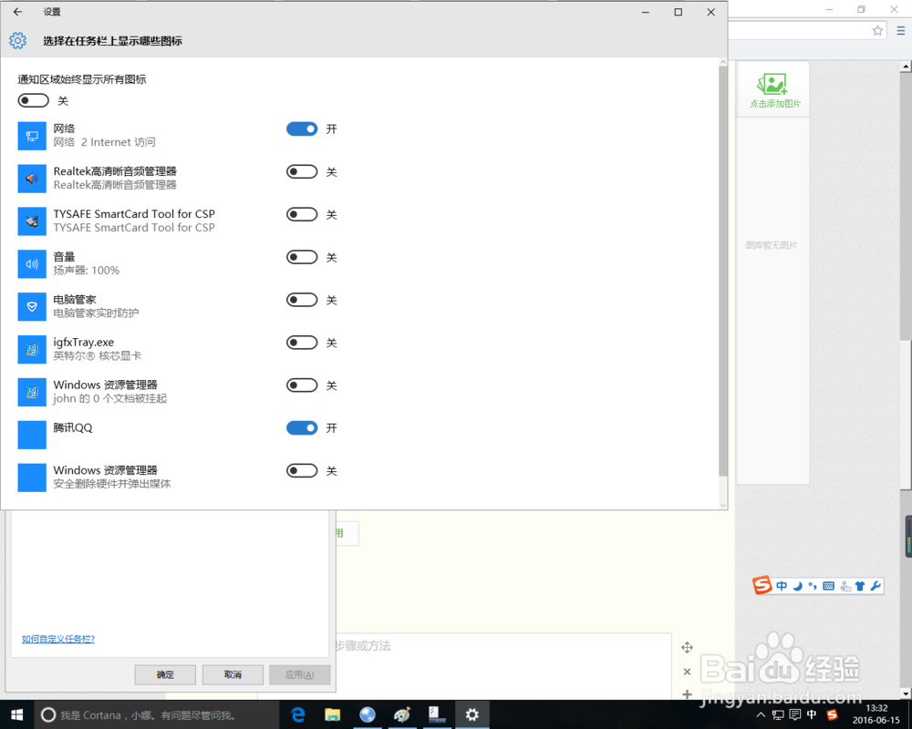Toggle 通知区域始终显示所有图标 switch

pos(33,100)
